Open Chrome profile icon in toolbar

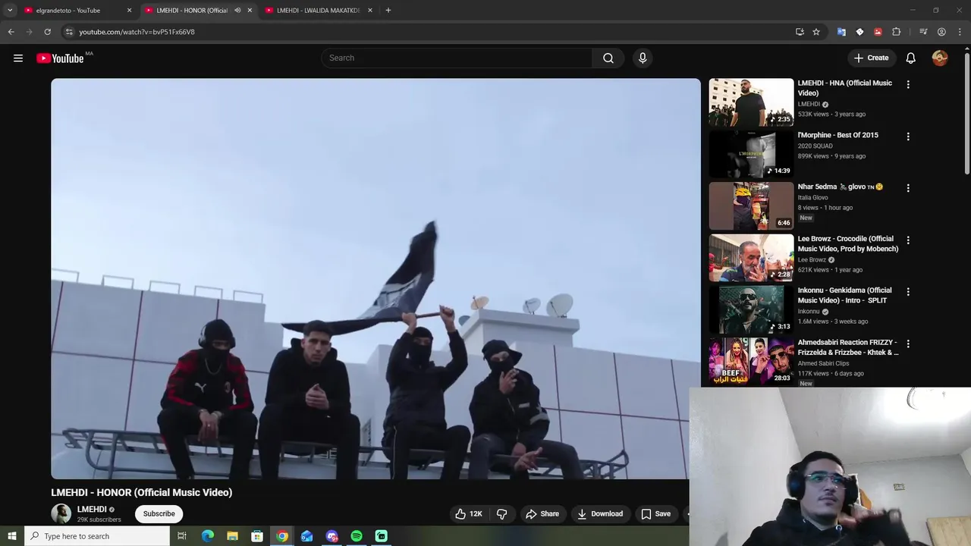(x=941, y=32)
